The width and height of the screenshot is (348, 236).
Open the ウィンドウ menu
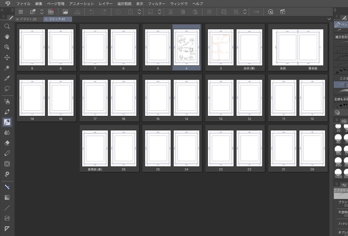coord(179,3)
